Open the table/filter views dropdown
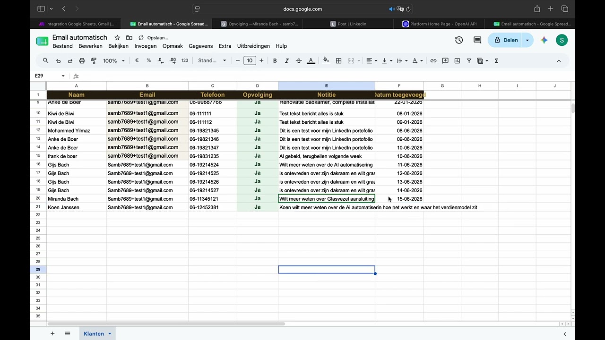Screen dimensions: 605x340 [482, 60]
